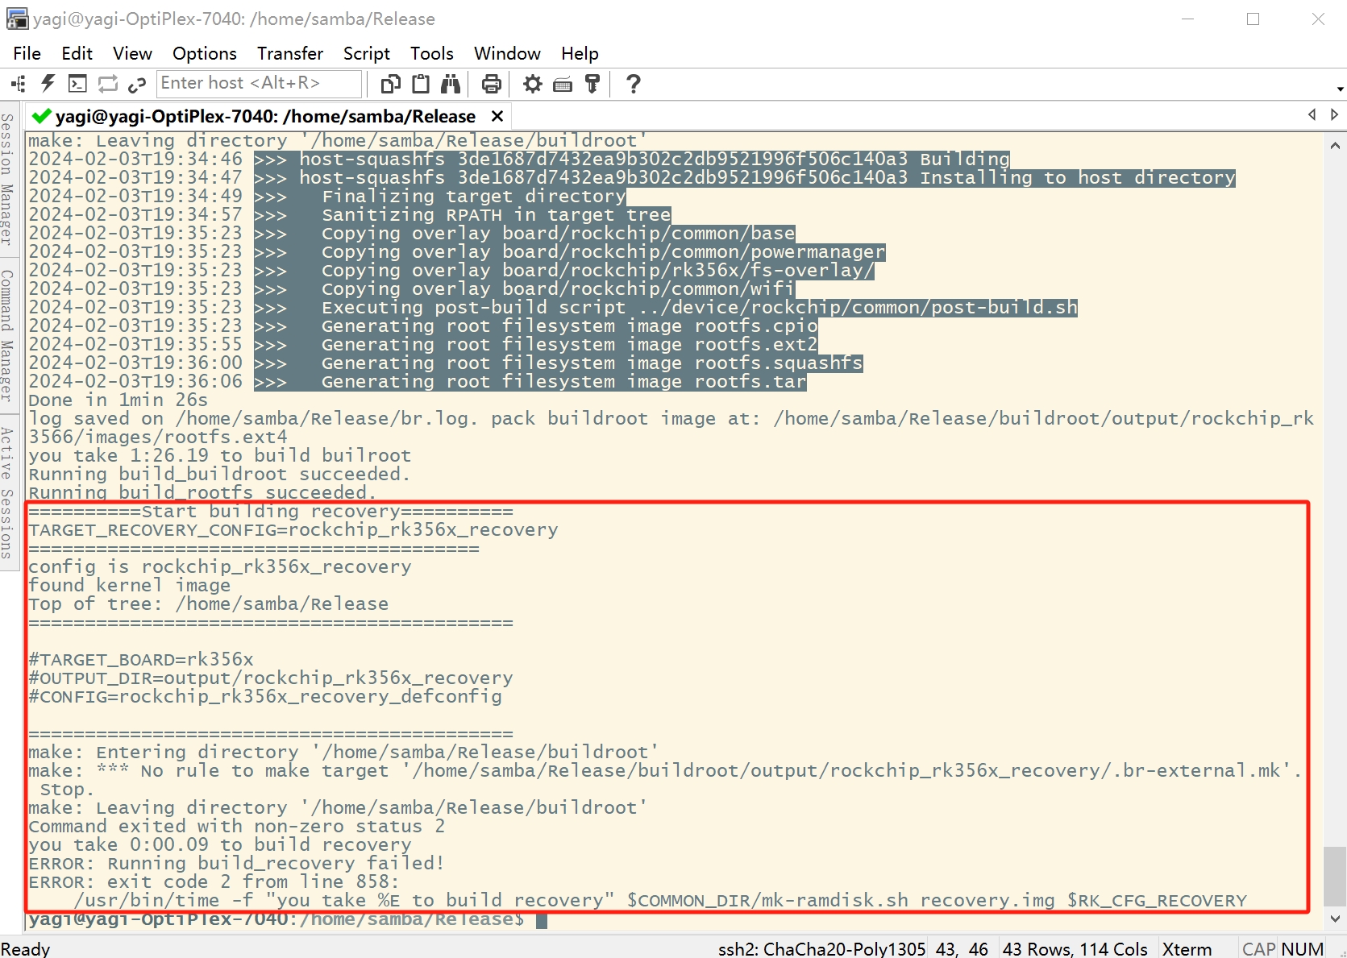1347x958 pixels.
Task: Open the Edit menu
Action: [77, 53]
